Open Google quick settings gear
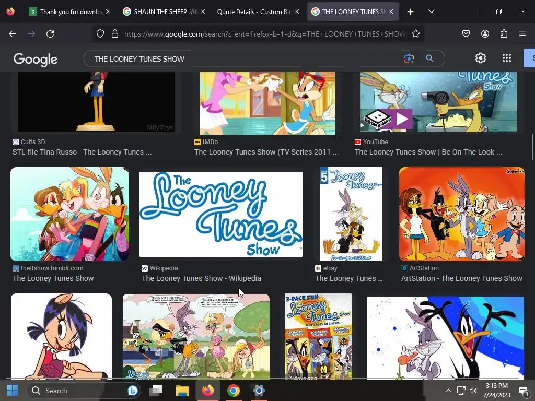Image resolution: width=535 pixels, height=401 pixels. click(481, 58)
